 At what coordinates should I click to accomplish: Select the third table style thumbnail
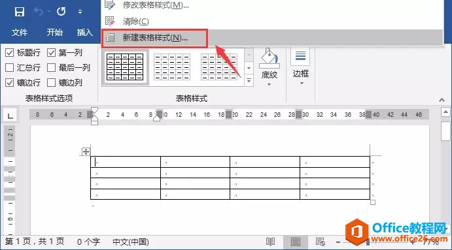click(x=219, y=67)
